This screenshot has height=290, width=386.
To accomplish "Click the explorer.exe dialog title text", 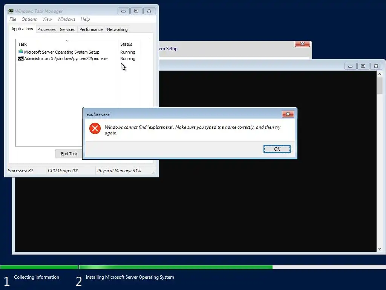I will [98, 114].
